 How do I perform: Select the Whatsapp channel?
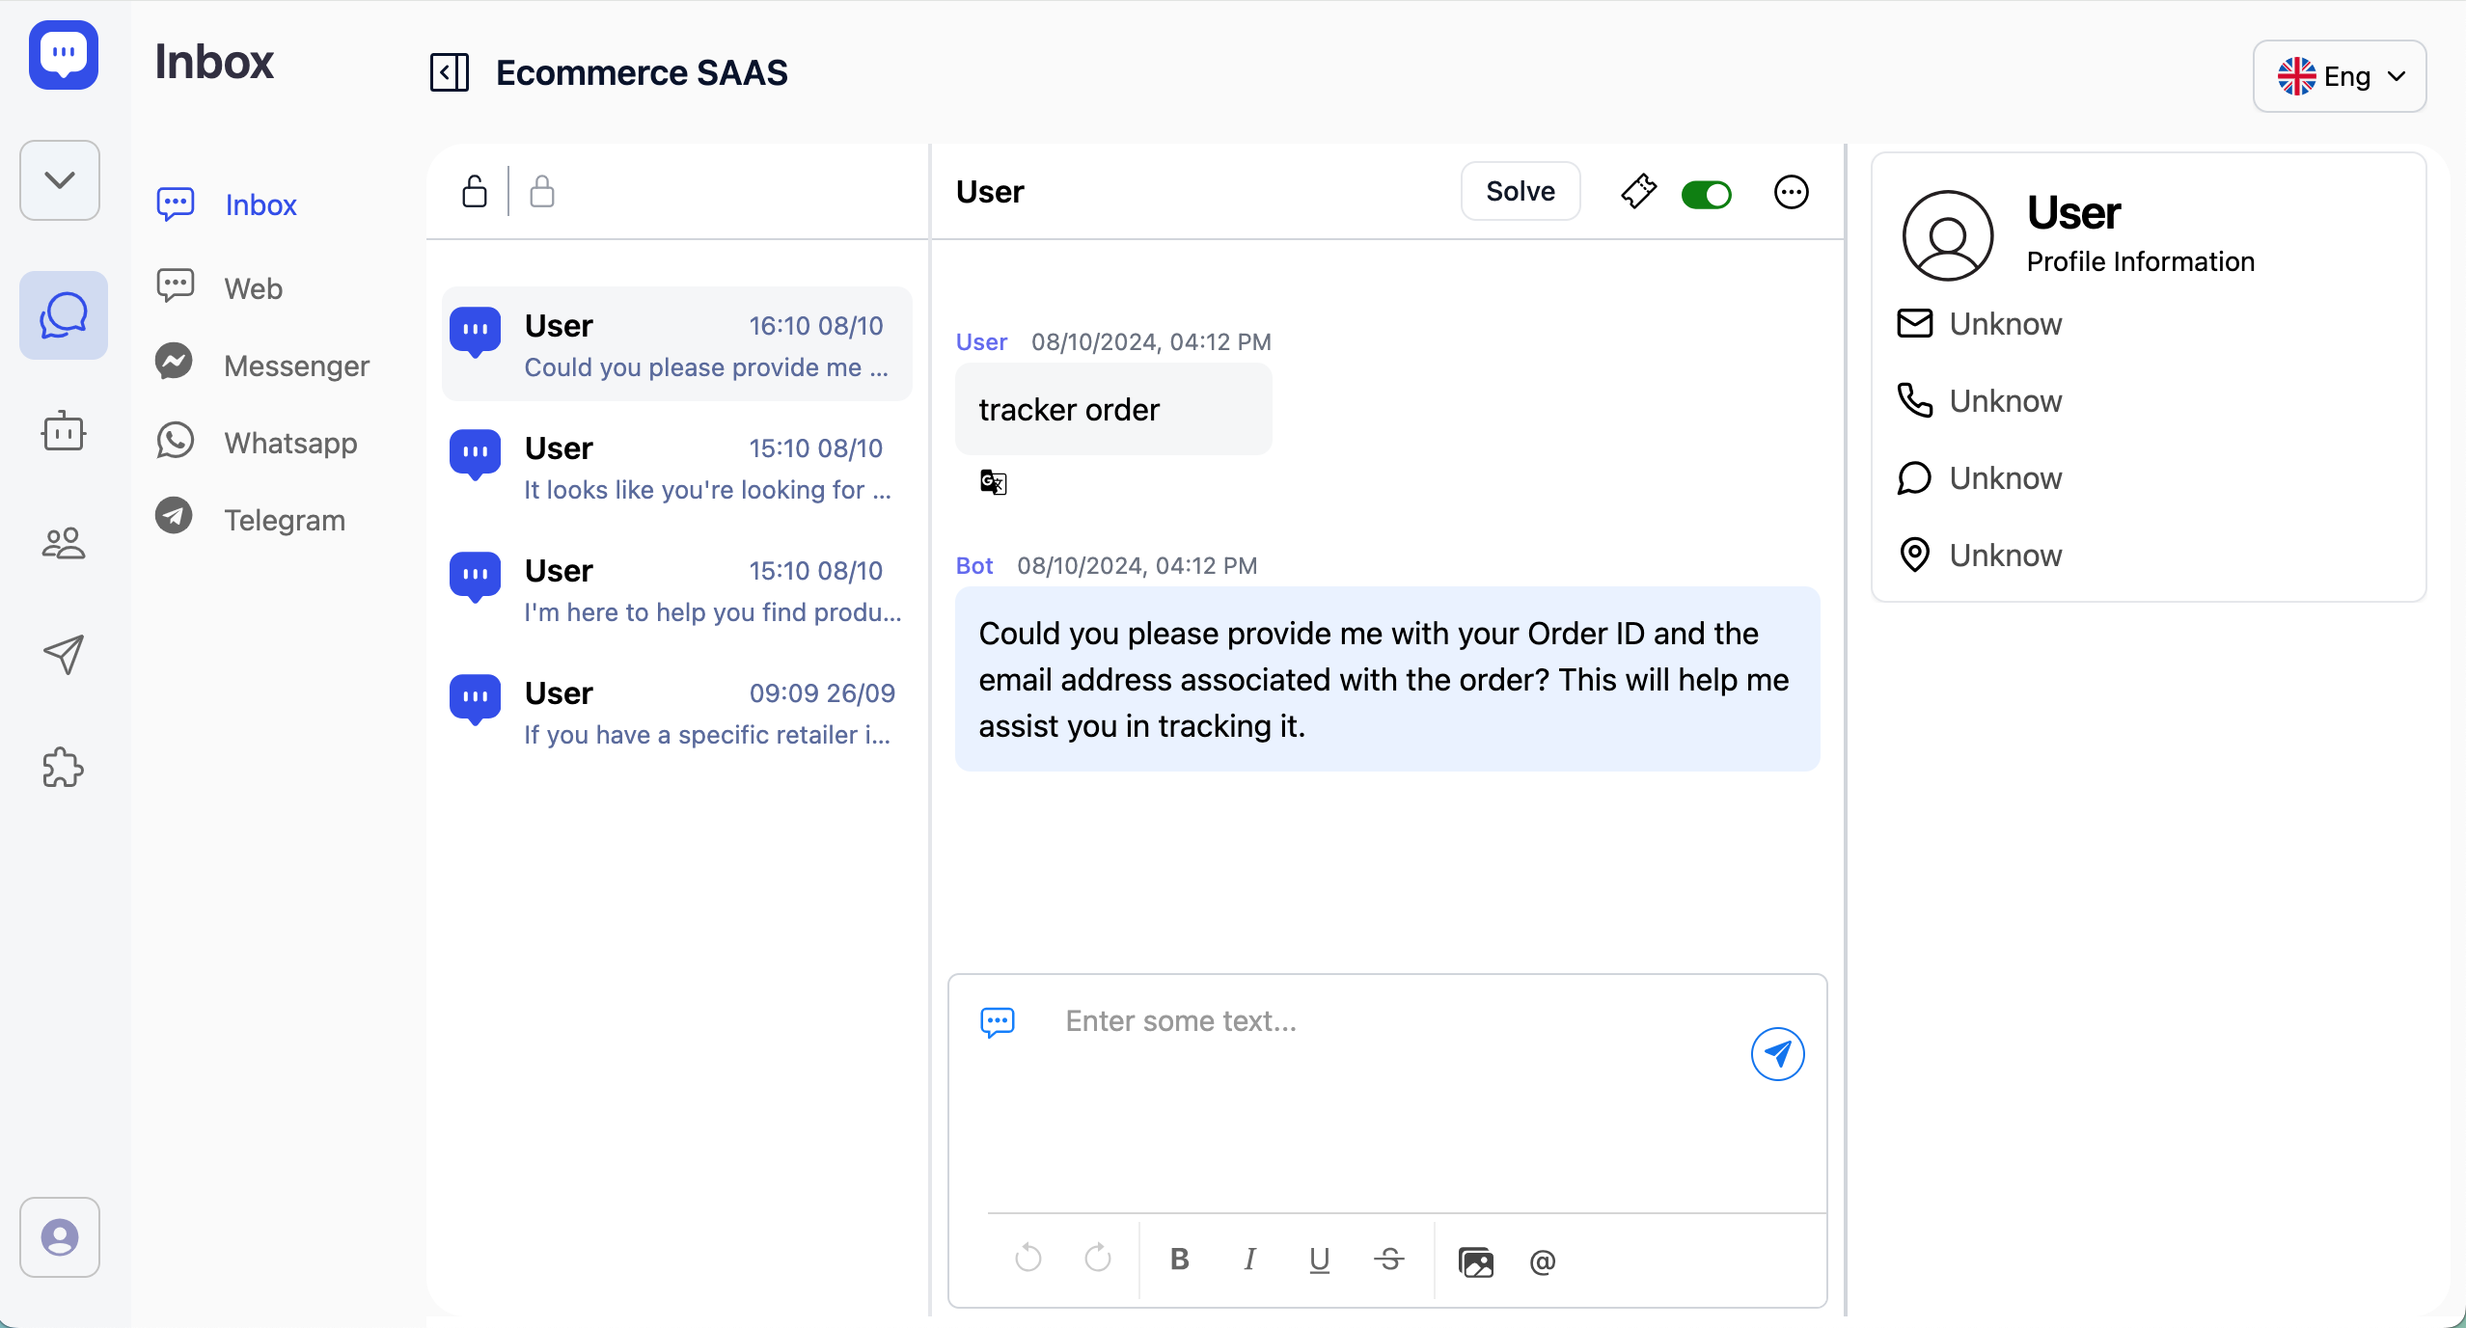coord(289,443)
